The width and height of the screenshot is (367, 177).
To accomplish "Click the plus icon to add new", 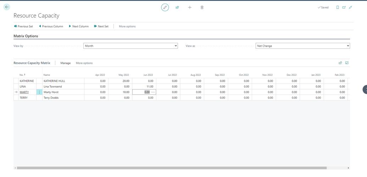I will click(x=190, y=7).
